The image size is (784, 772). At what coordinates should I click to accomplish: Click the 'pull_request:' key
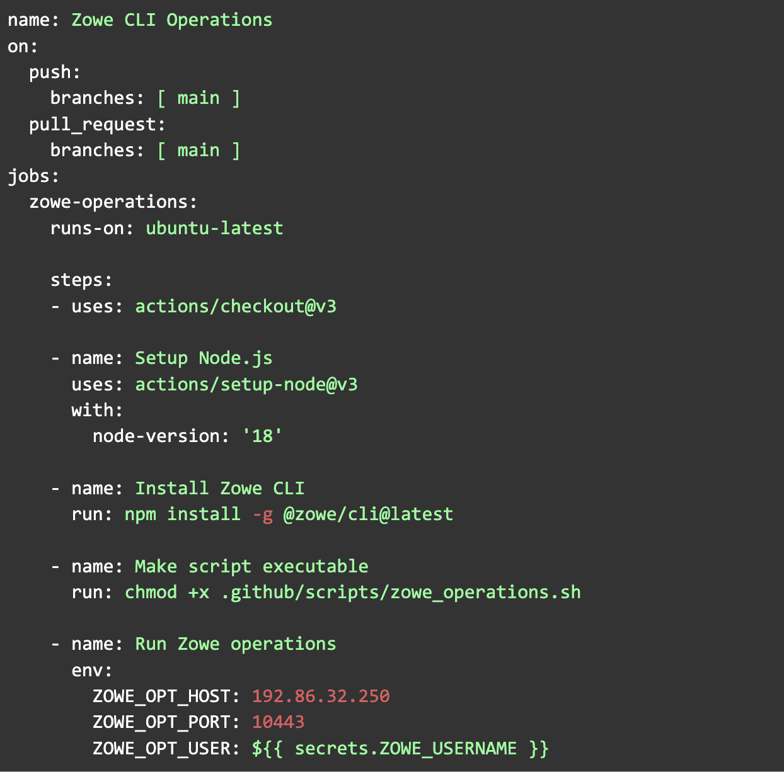tap(97, 125)
